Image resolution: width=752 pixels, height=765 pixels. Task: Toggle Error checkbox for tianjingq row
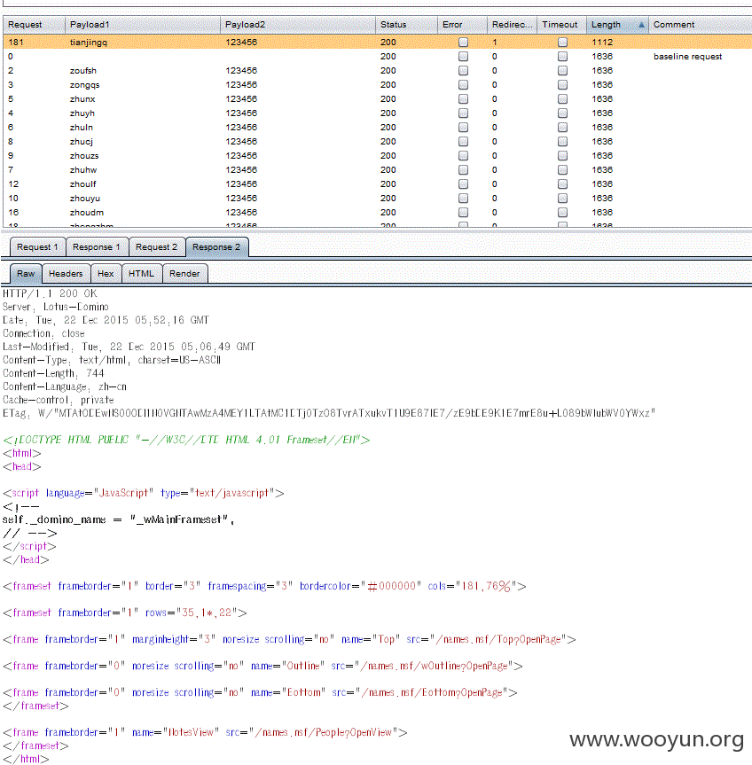pyautogui.click(x=463, y=43)
